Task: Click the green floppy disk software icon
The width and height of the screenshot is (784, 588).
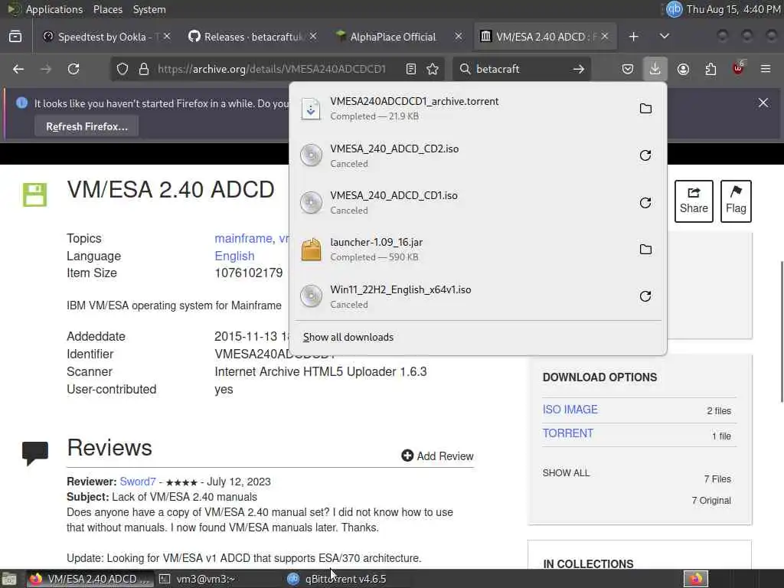Action: (x=34, y=194)
